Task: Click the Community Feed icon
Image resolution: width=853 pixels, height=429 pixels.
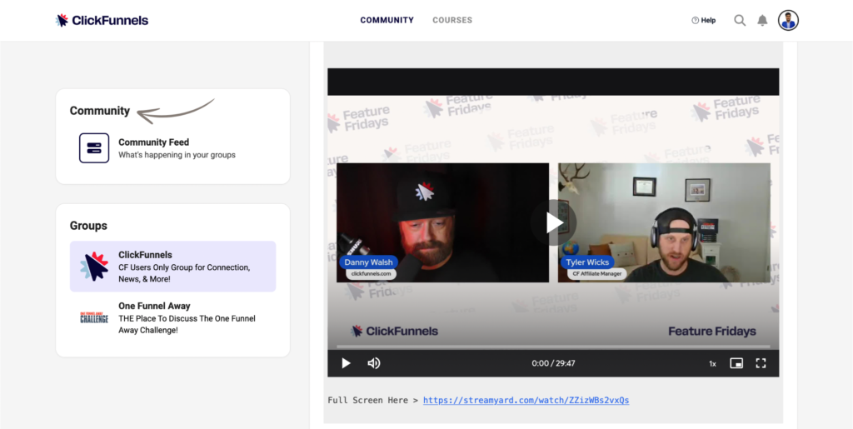Action: click(x=94, y=148)
